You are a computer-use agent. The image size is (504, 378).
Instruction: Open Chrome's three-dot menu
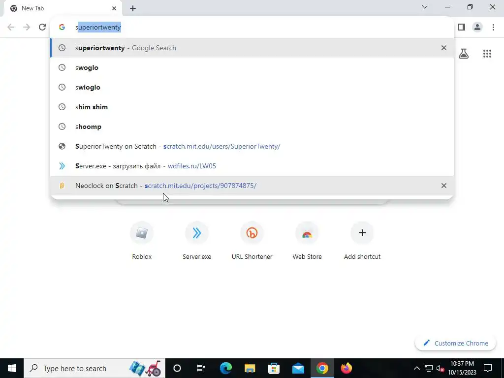click(493, 27)
